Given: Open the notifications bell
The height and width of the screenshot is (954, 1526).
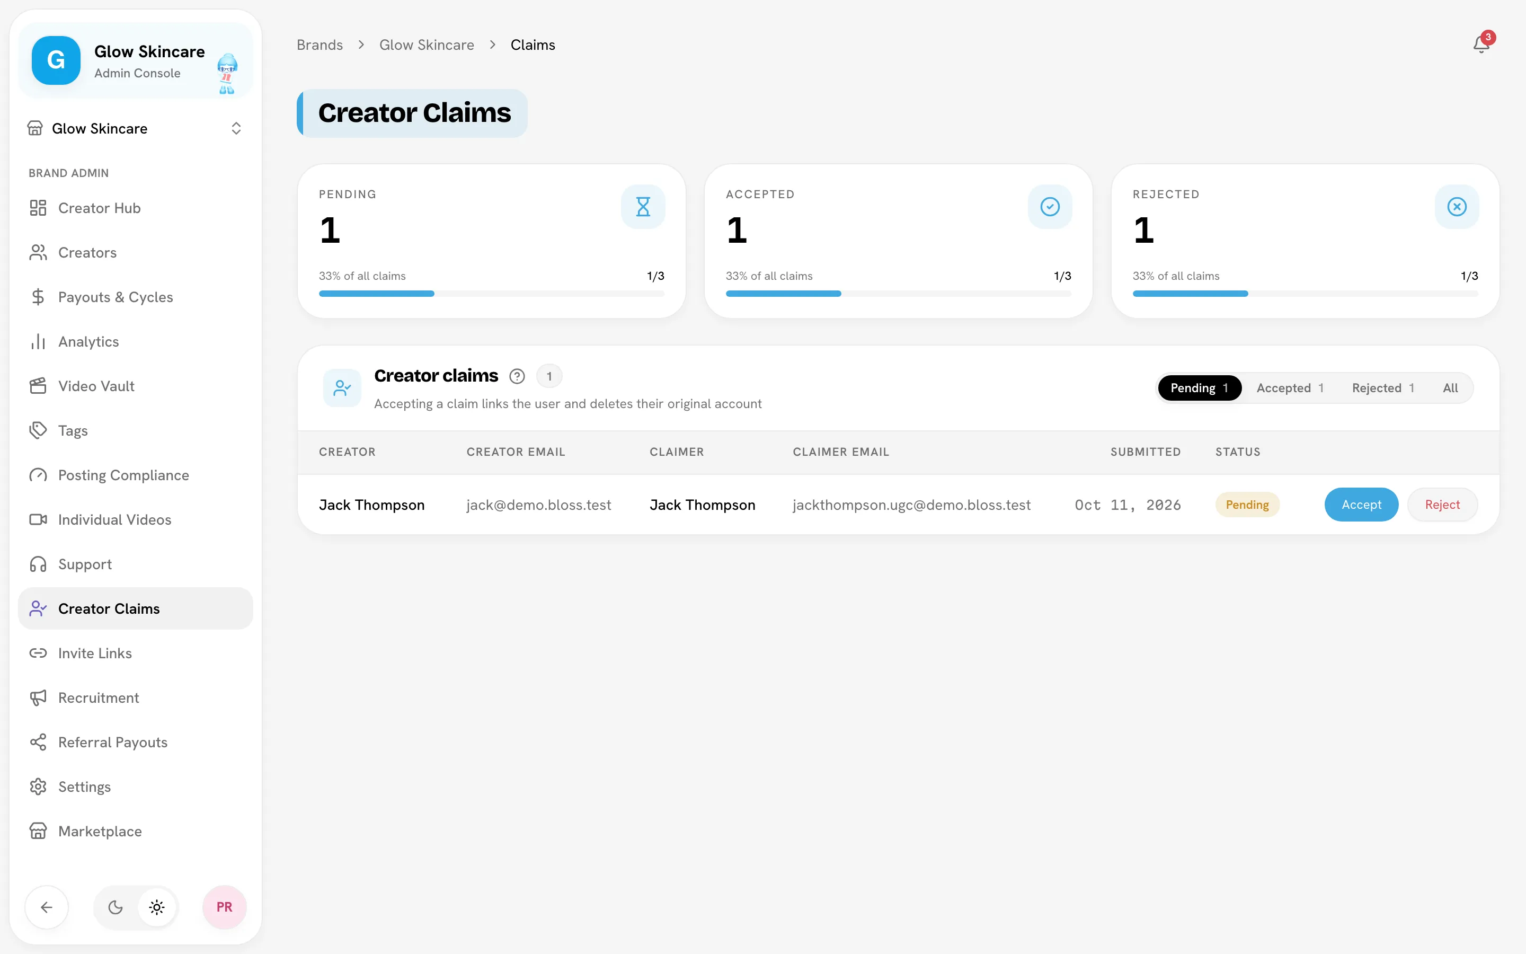Looking at the screenshot, I should click(x=1480, y=45).
